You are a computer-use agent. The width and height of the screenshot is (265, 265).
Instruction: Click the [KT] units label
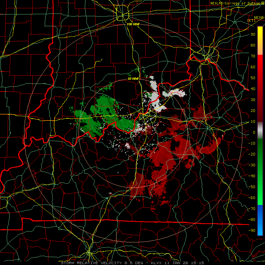[x=251, y=20]
